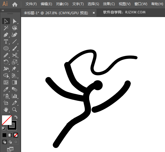Go to the Home screen icon
This screenshot has height=152, width=165.
[15, 5]
